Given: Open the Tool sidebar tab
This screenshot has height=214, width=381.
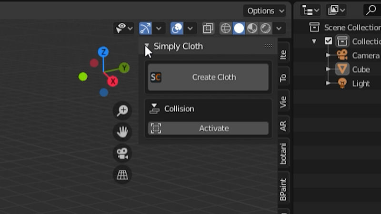Looking at the screenshot, I should point(283,78).
